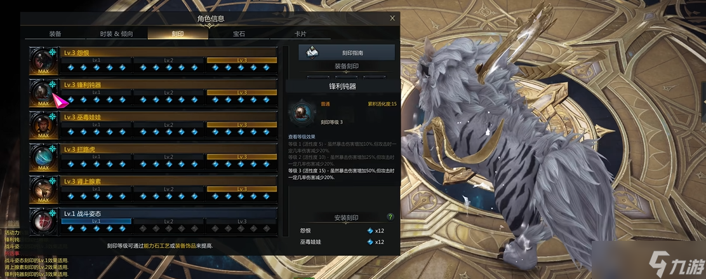This screenshot has height=279, width=706.
Task: Close the 角色信息 window
Action: pos(392,18)
